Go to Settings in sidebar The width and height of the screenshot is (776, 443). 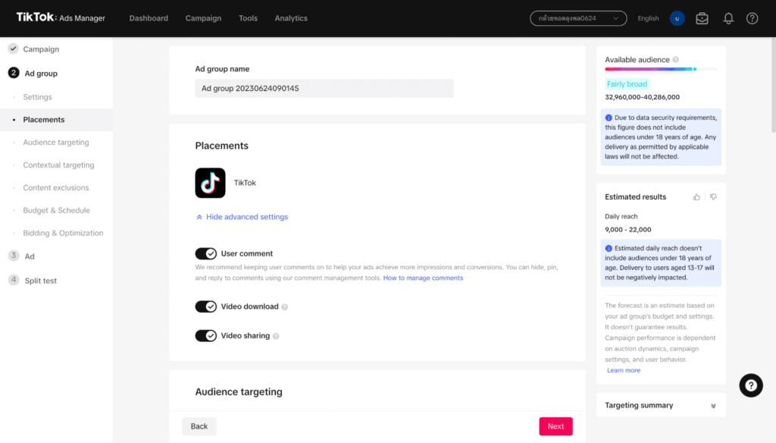pos(38,97)
